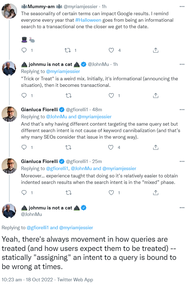Like Gianluca's keyword cannibalization tweet

pos(111,147)
